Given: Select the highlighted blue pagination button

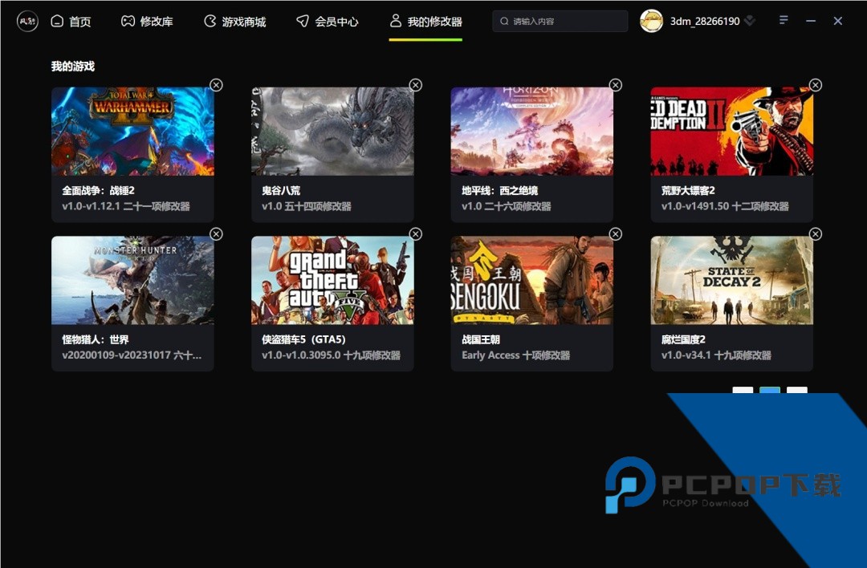Looking at the screenshot, I should pos(770,390).
